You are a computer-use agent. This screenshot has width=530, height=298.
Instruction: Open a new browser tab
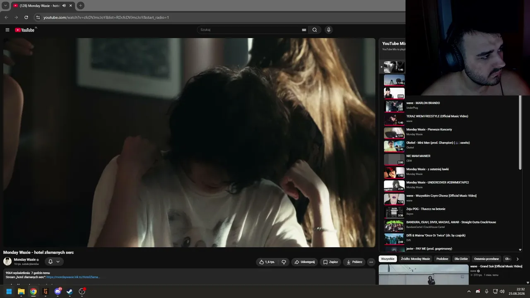[80, 5]
